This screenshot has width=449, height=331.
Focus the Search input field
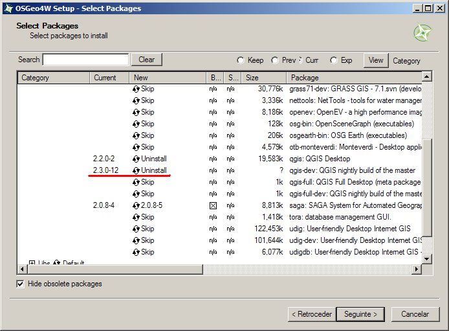point(85,60)
